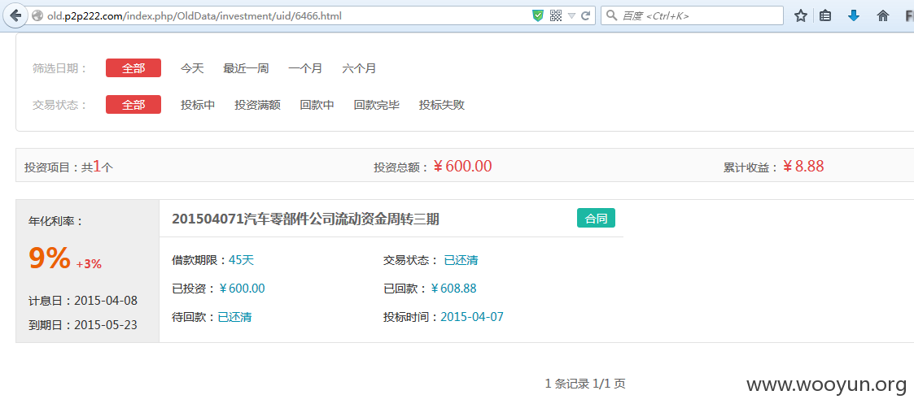Reload the page with refresh icon
This screenshot has width=914, height=408.
tap(586, 15)
